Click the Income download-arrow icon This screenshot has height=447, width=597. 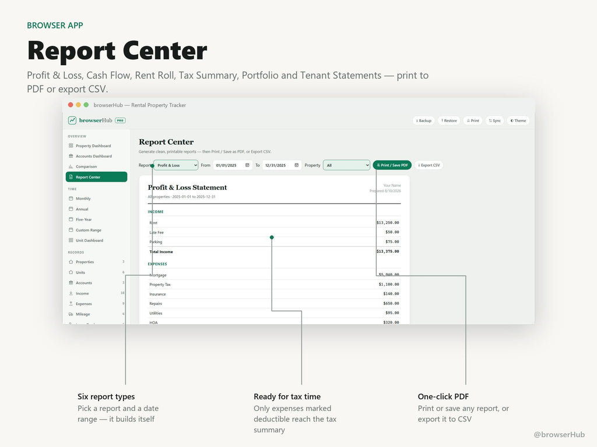[71, 293]
